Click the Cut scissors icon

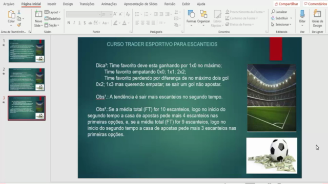19,12
